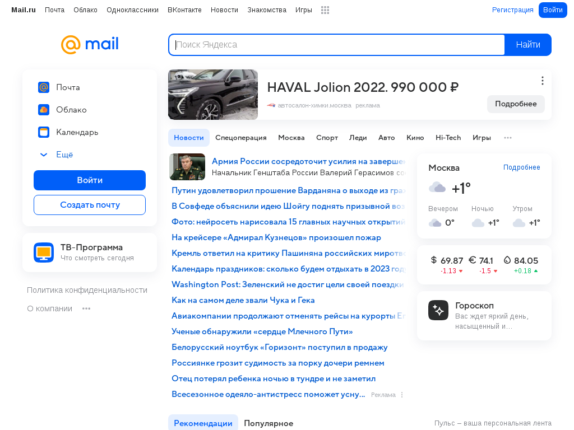Viewport: 574px width, 430px height.
Task: Read headline about крейсер «Адмирал Кузнецов» пожар
Action: [276, 237]
